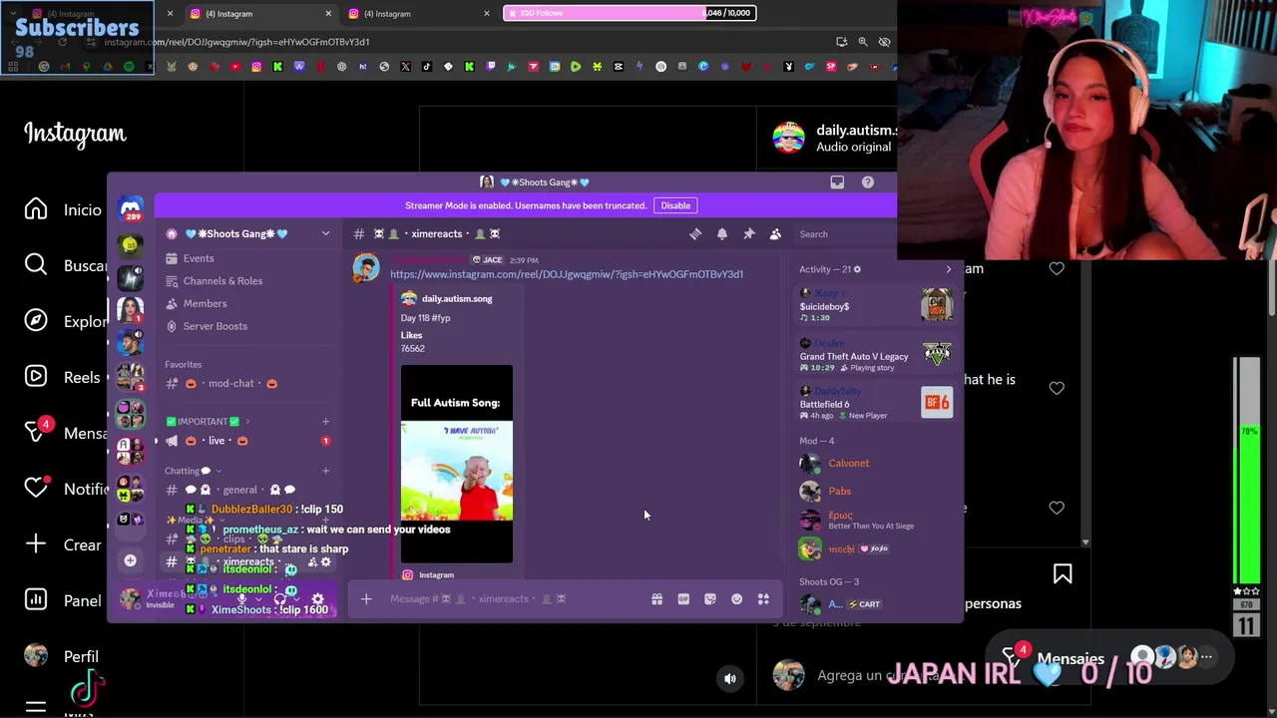Go to Instagram Inicio home icon
Image resolution: width=1277 pixels, height=718 pixels.
pos(36,209)
